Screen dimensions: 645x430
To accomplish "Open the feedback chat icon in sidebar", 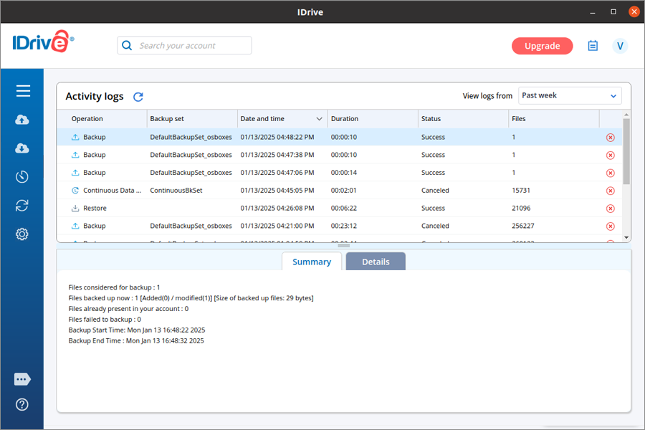I will [22, 379].
